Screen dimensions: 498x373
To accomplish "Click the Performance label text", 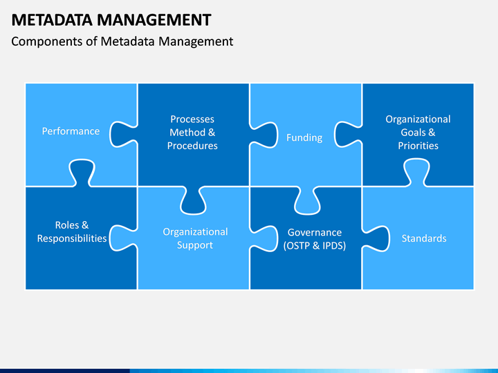I will click(x=71, y=131).
